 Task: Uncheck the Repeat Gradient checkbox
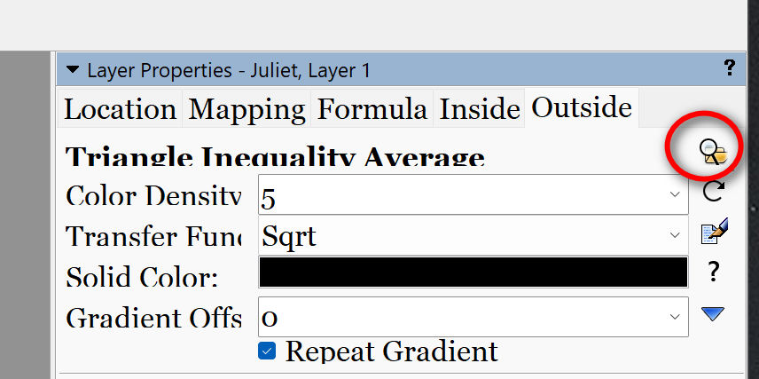pyautogui.click(x=267, y=351)
